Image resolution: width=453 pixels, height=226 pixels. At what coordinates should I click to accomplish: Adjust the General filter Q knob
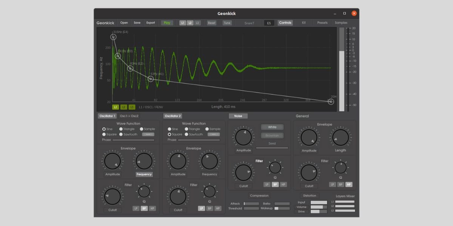(341, 168)
